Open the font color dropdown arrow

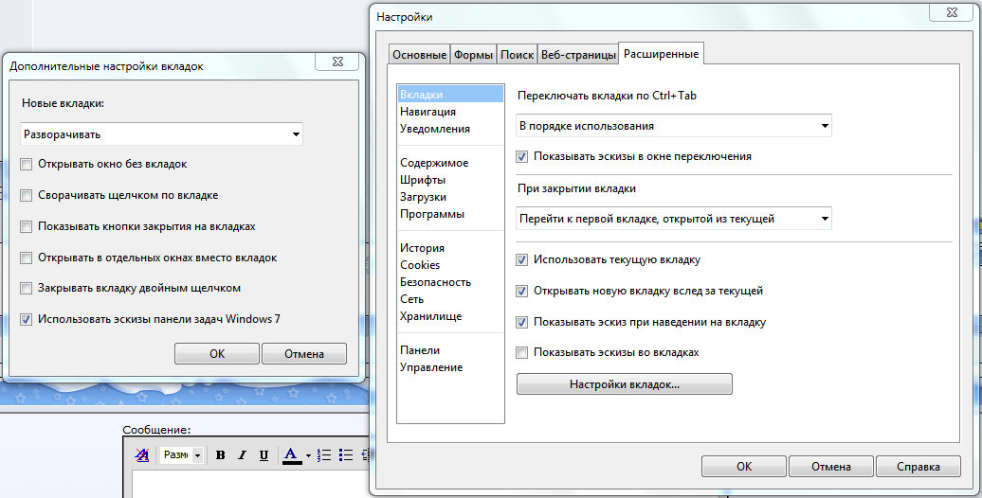(308, 455)
